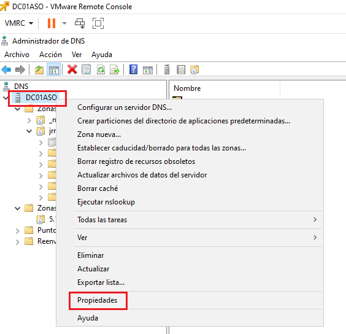The width and height of the screenshot is (346, 334).
Task: Open the power options arrow beside Pause
Action: point(64,23)
